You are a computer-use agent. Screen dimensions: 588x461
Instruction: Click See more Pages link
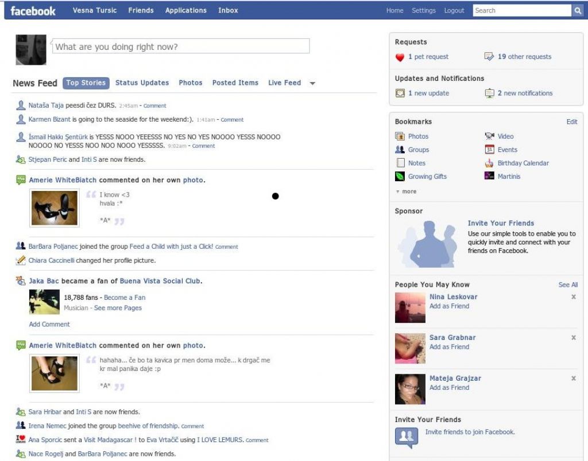118,308
